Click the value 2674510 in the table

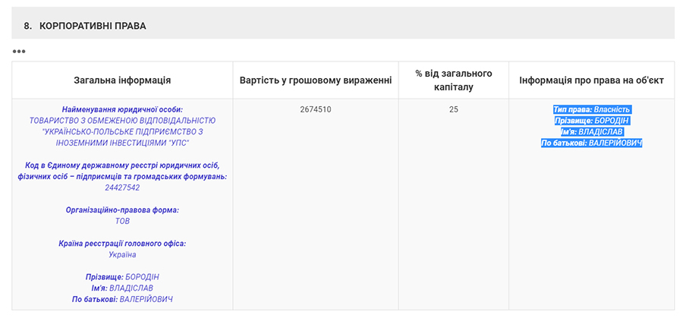click(316, 109)
